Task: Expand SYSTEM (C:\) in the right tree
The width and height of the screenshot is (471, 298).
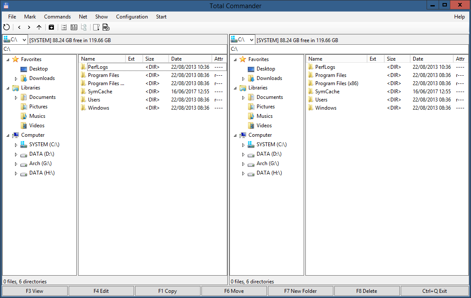Action: (243, 145)
